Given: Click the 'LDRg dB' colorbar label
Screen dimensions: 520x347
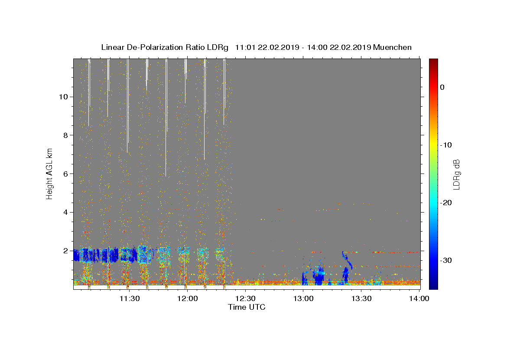Looking at the screenshot, I should coord(456,174).
